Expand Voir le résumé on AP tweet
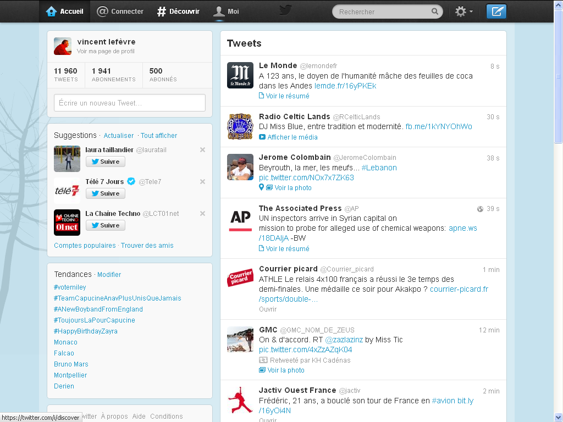Screen dimensions: 563x422 pyautogui.click(x=284, y=249)
